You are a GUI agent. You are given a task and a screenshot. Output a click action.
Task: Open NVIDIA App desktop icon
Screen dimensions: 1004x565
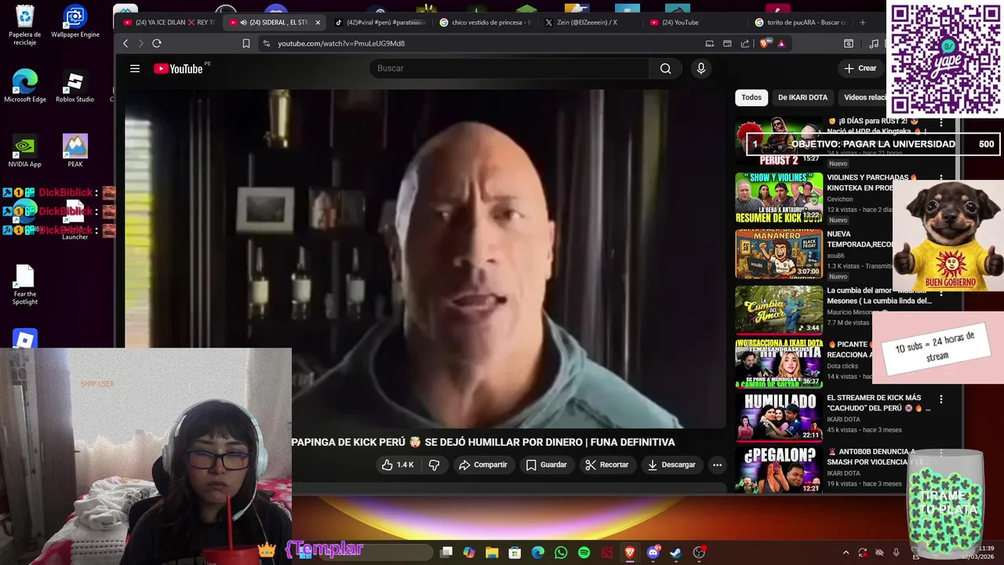[x=24, y=151]
